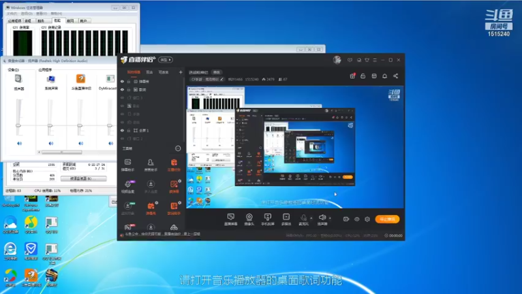
Task: Open the orange 弹幕秀 tool in toolbox
Action: (x=151, y=208)
